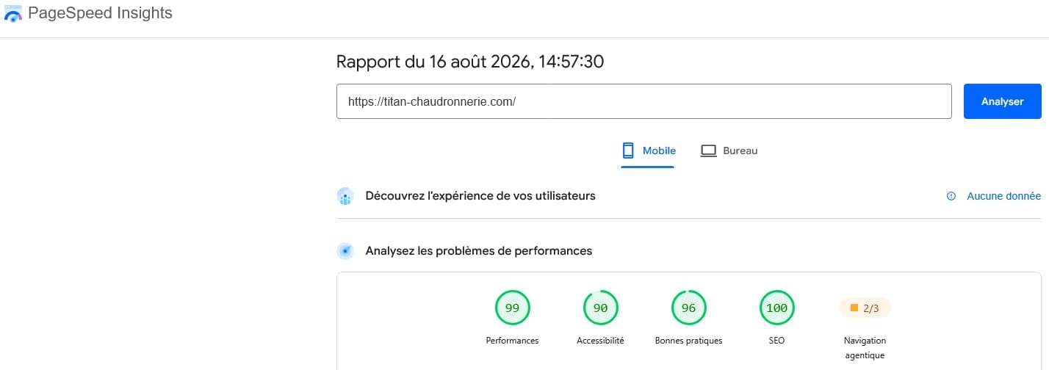Screen dimensions: 1049x370
Task: Open the PageSpeed Insights home title
Action: coord(100,13)
